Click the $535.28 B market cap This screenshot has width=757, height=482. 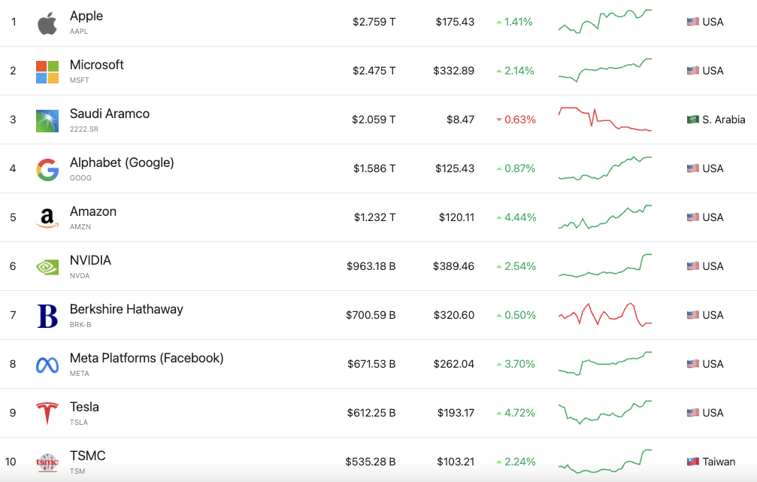point(371,462)
